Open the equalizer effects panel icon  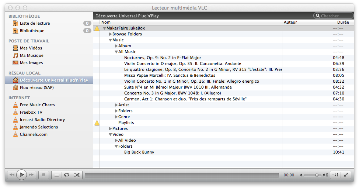click(x=335, y=175)
